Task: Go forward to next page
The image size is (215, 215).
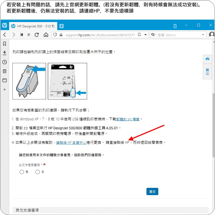Action: coord(13,35)
